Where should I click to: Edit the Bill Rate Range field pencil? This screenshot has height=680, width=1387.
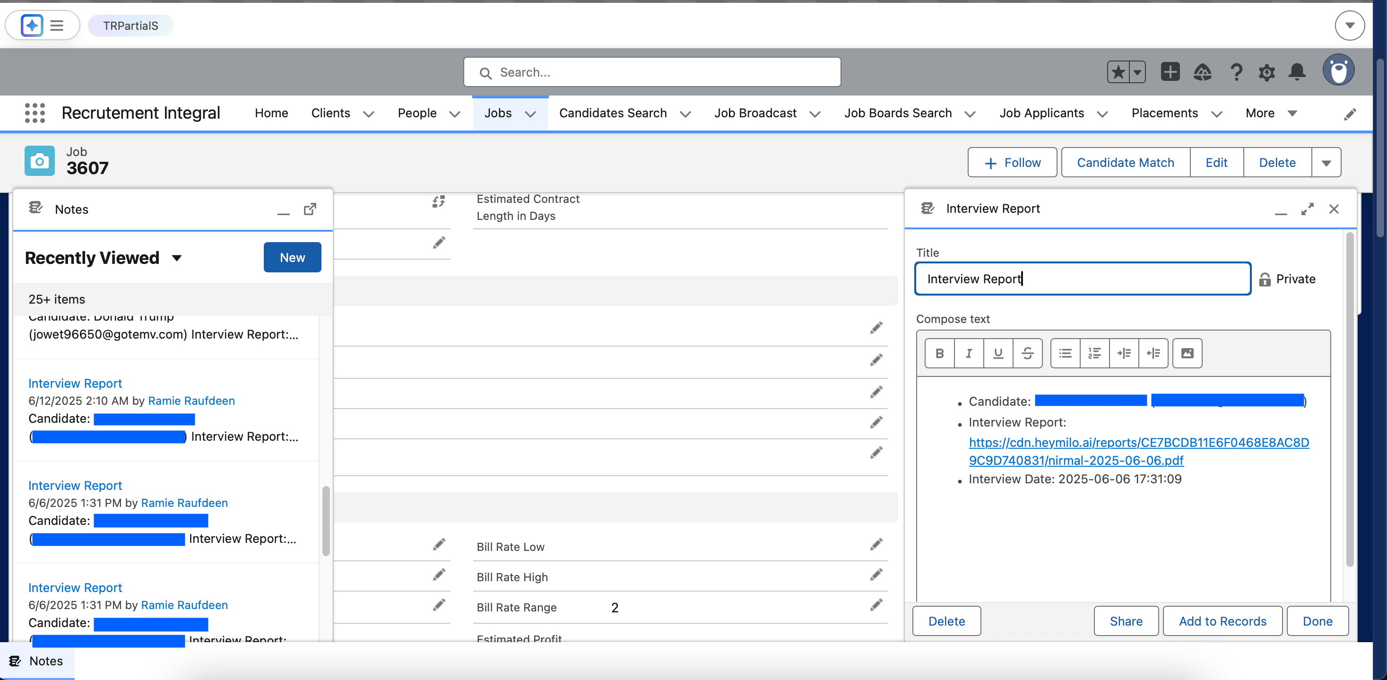pos(876,605)
